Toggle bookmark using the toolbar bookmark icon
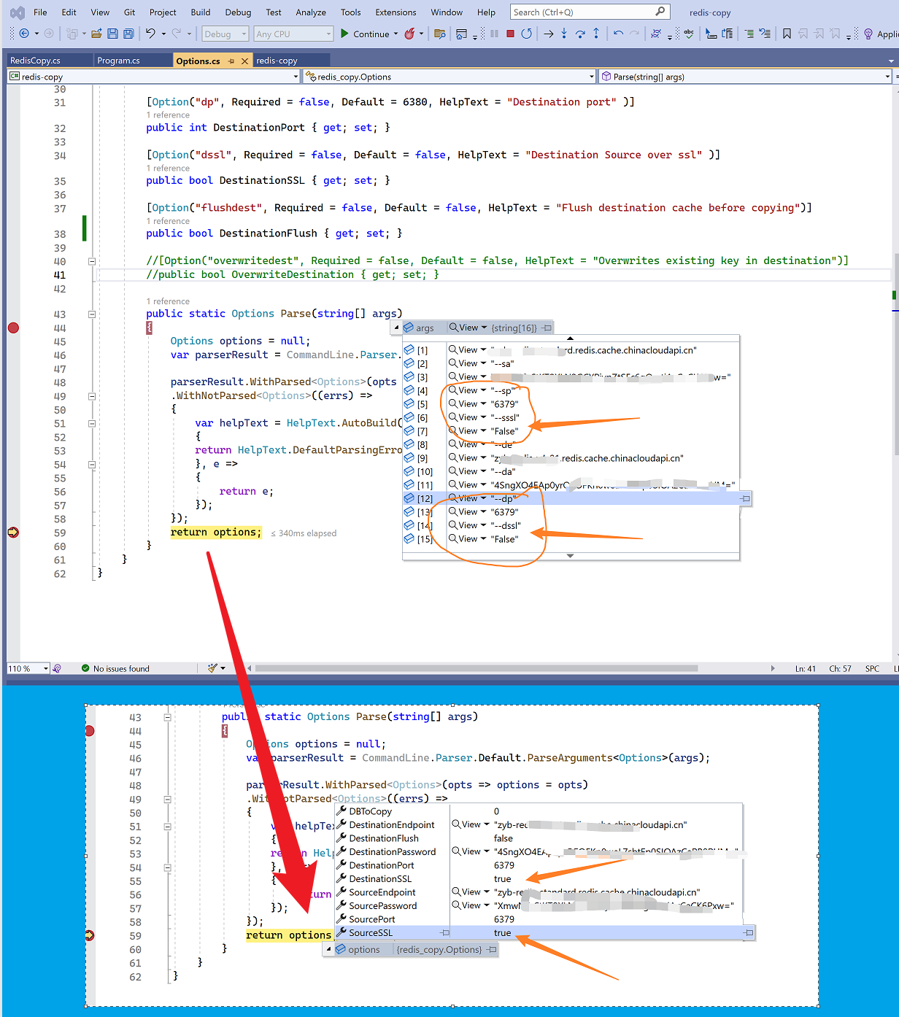Screen dimensions: 899x1017 point(787,34)
